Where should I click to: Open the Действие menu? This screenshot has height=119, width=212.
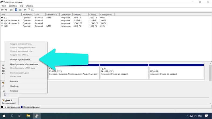coord(13,6)
